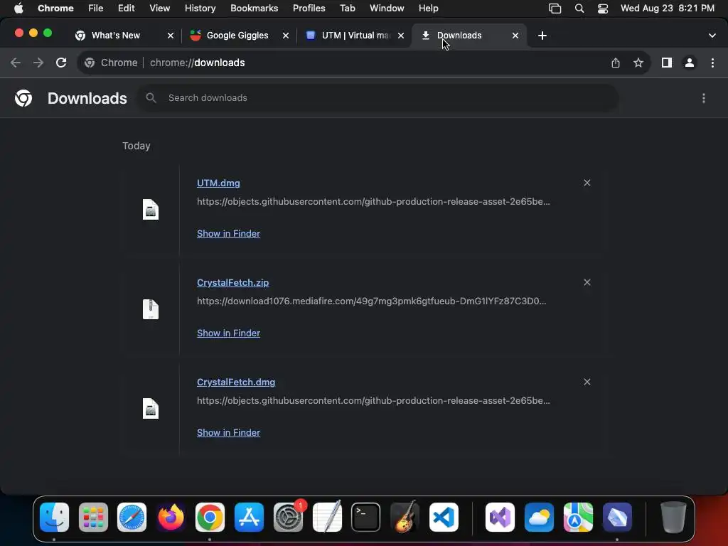Image resolution: width=728 pixels, height=546 pixels.
Task: Switch to the UTM Virtual machines tab
Action: point(355,36)
